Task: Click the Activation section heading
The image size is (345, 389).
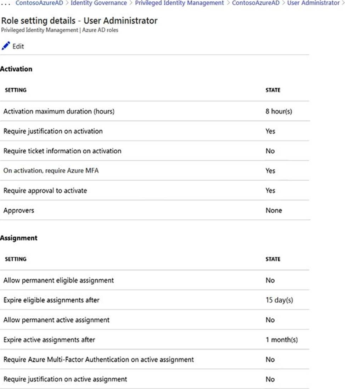Action: point(16,69)
